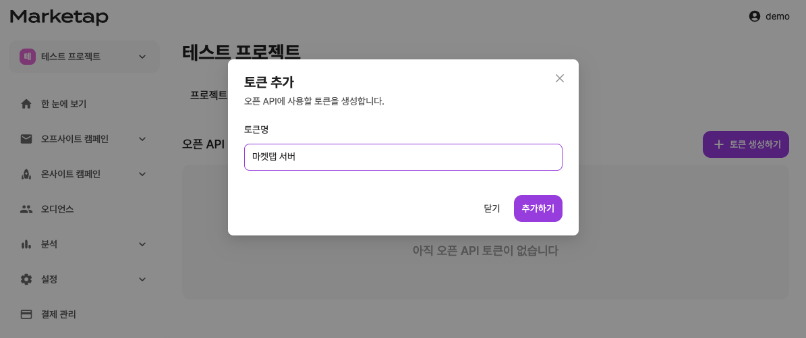
Task: Expand the 오프사이트 캠페인 submenu chevron
Action: [x=142, y=139]
